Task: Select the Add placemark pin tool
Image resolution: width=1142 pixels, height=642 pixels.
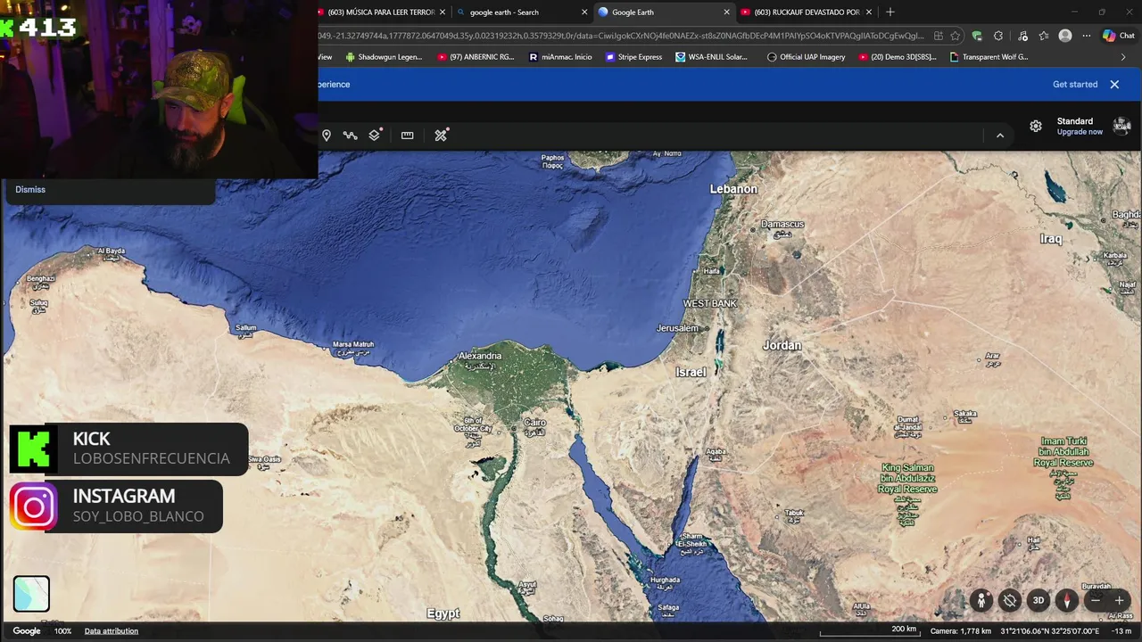Action: pos(327,136)
